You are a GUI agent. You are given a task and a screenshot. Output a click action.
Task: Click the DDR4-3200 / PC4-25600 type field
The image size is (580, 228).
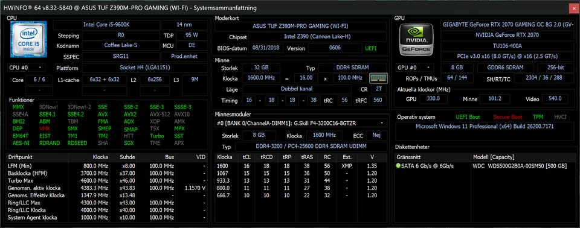(x=311, y=147)
